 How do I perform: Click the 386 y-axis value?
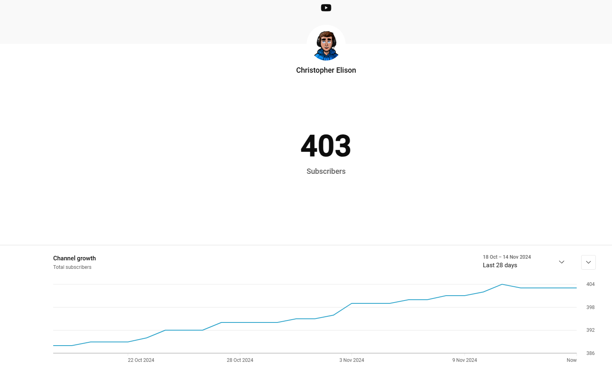pos(590,353)
